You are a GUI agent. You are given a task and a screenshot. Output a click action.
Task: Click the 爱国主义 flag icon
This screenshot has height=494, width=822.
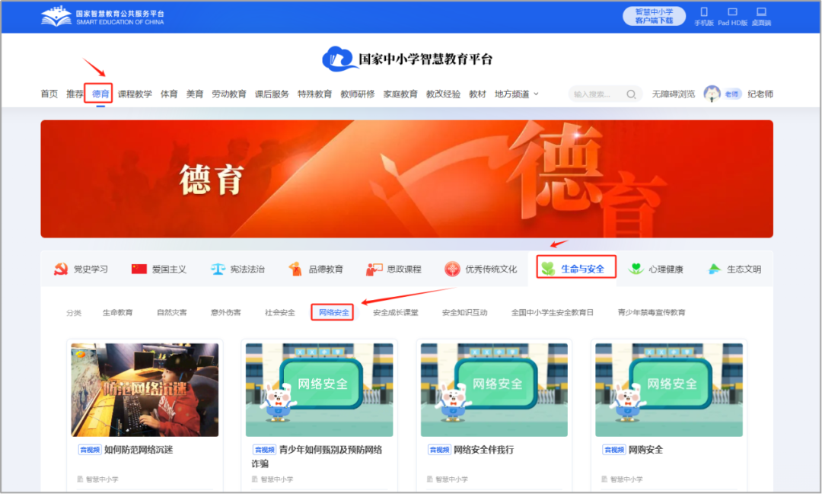(x=136, y=268)
